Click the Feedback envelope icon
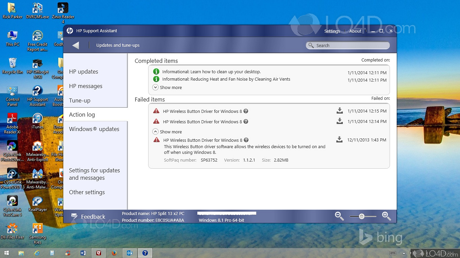Screen dimensions: 460x258 [x=74, y=217]
